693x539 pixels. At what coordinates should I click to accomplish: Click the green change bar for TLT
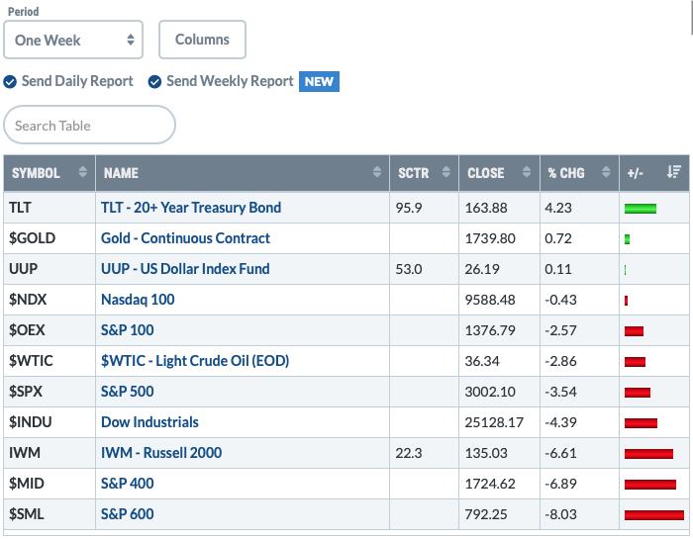(641, 209)
